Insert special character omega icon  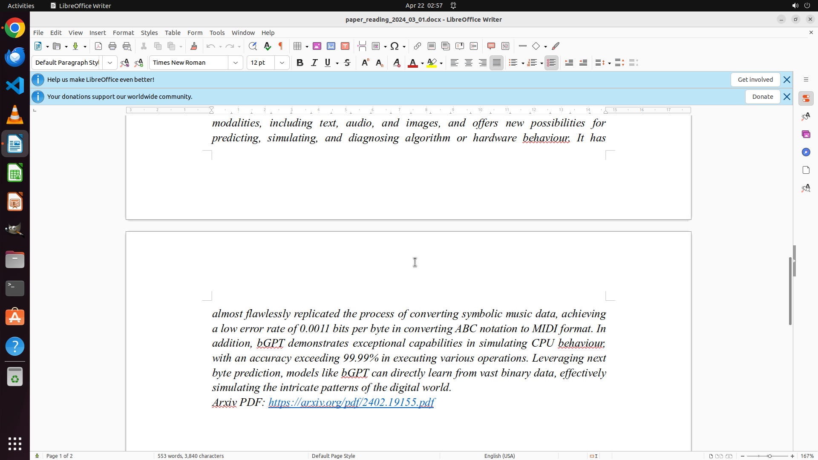tap(395, 46)
